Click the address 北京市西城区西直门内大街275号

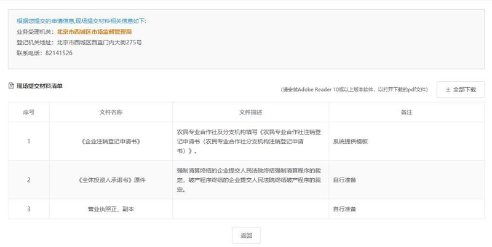tap(99, 42)
